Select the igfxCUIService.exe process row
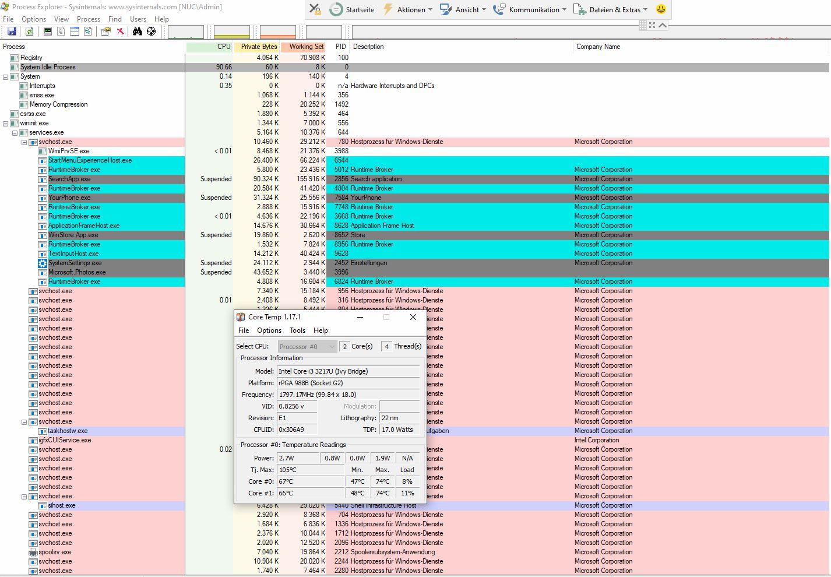Image resolution: width=831 pixels, height=577 pixels. coord(415,440)
